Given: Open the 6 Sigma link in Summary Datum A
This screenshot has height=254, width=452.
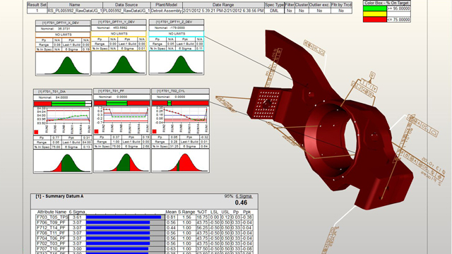Looking at the screenshot, I should tap(244, 196).
